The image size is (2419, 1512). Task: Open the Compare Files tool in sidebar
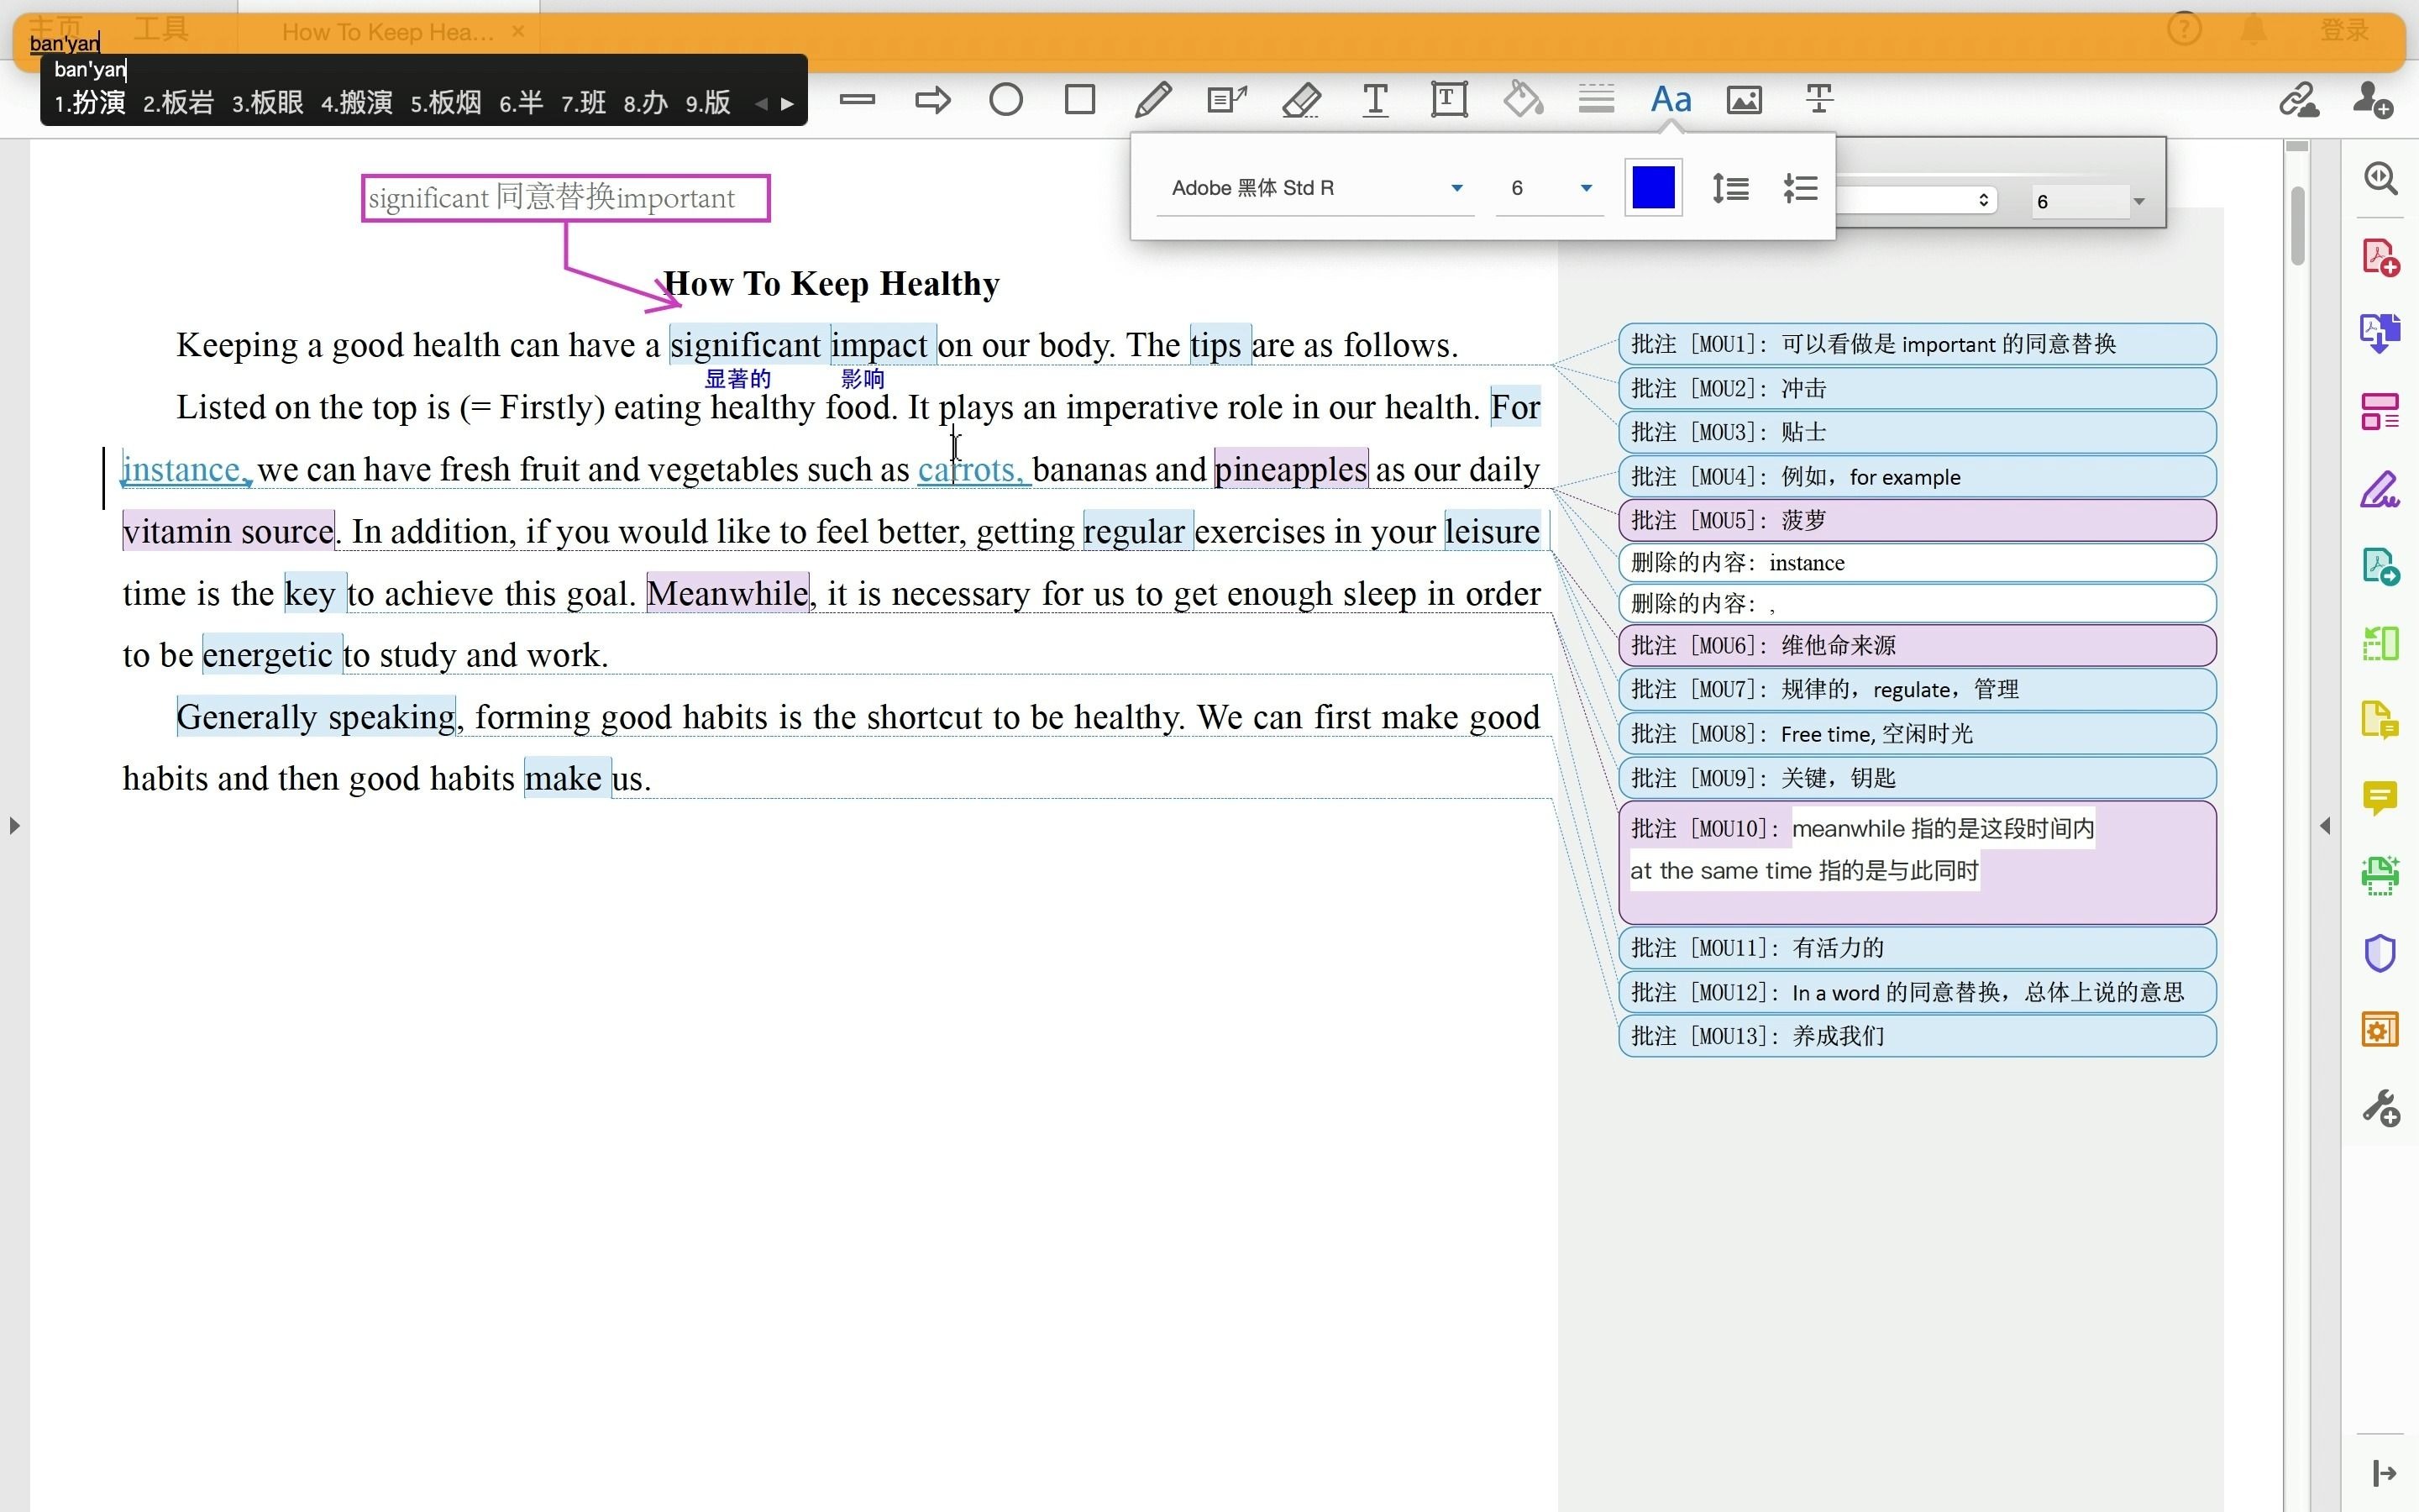tap(2380, 643)
